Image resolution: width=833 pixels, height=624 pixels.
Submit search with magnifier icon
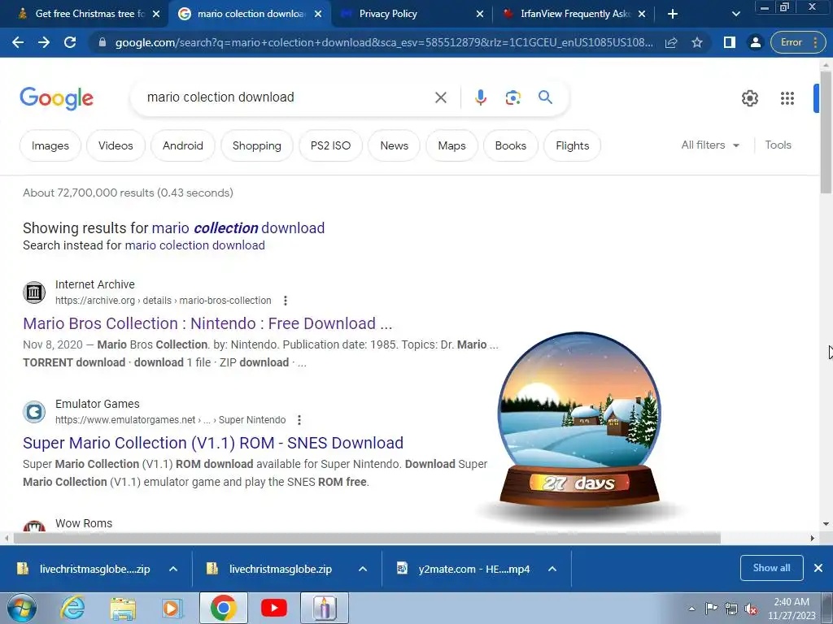(x=545, y=97)
